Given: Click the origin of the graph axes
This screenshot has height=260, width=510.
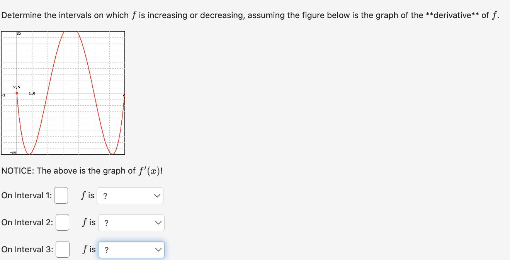Looking at the screenshot, I should [x=17, y=93].
